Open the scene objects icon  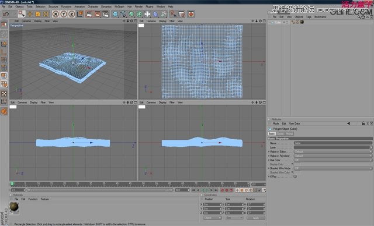148,14
